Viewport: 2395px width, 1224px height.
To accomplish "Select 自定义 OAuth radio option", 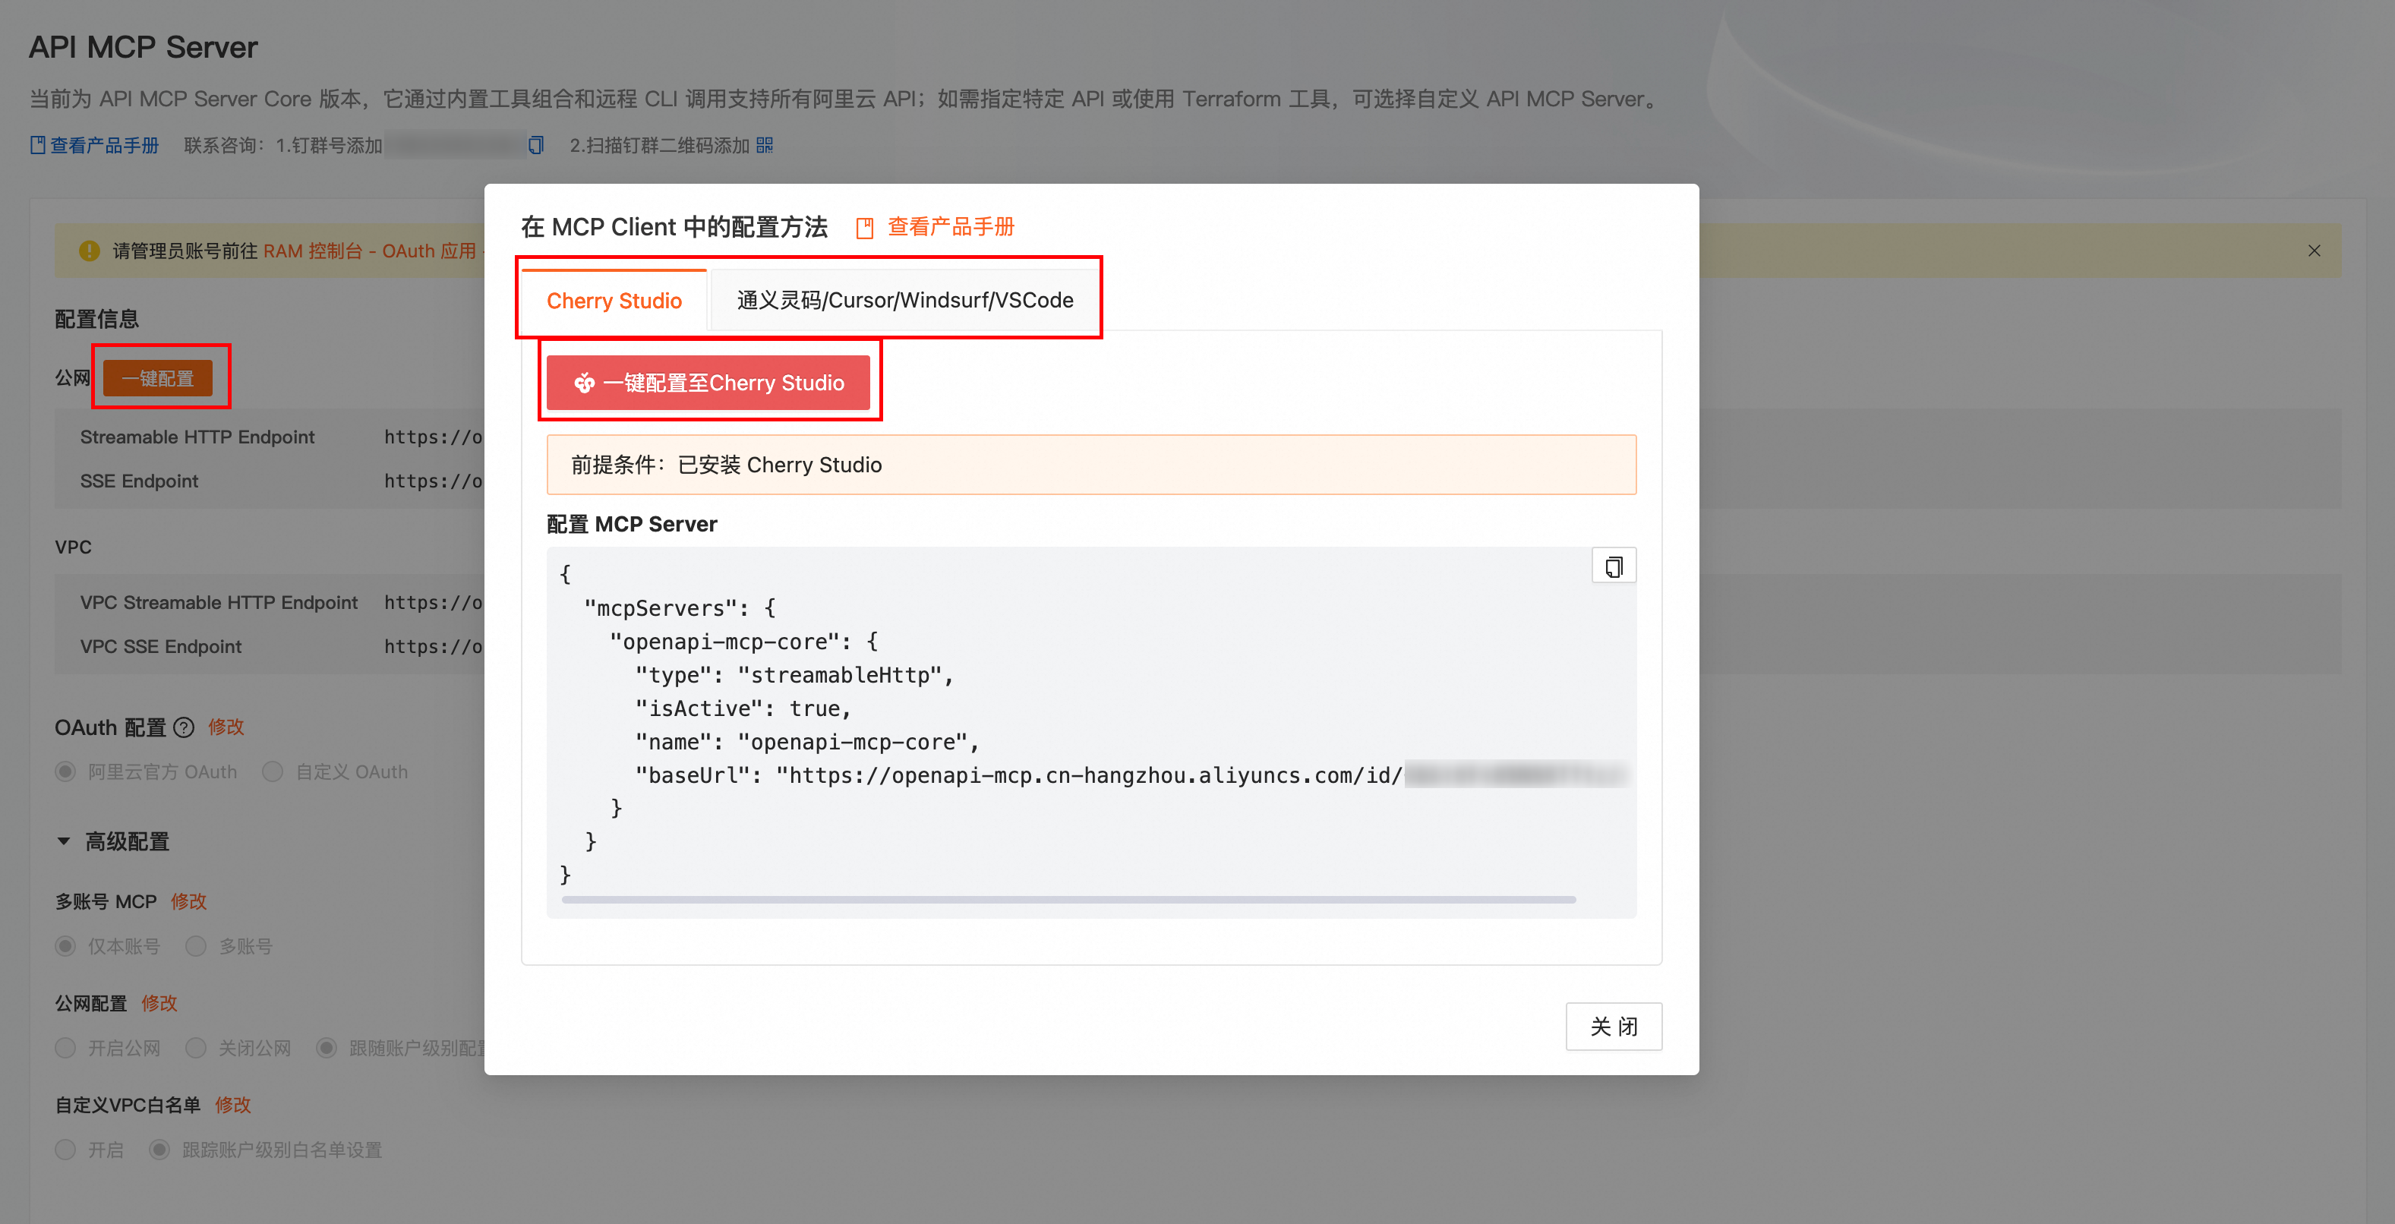I will click(x=273, y=771).
